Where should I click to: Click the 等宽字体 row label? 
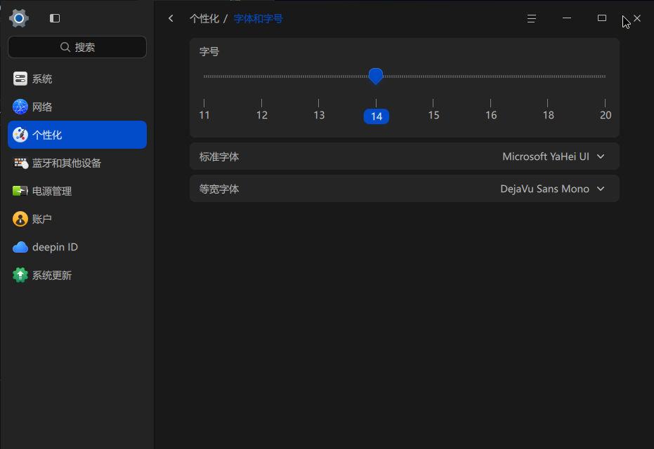coord(219,189)
